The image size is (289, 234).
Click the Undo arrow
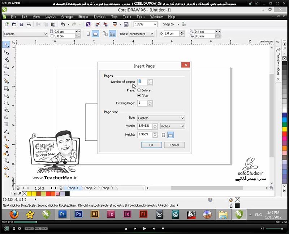63,24
